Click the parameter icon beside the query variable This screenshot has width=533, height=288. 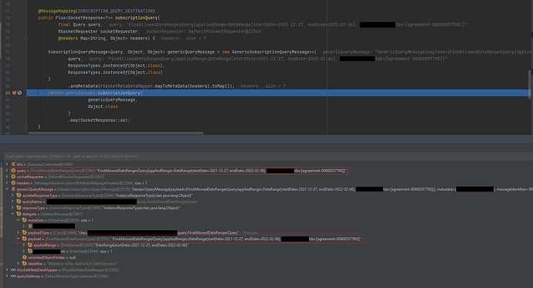coord(13,171)
